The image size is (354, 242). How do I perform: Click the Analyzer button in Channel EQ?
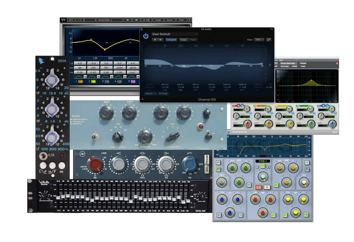click(151, 93)
